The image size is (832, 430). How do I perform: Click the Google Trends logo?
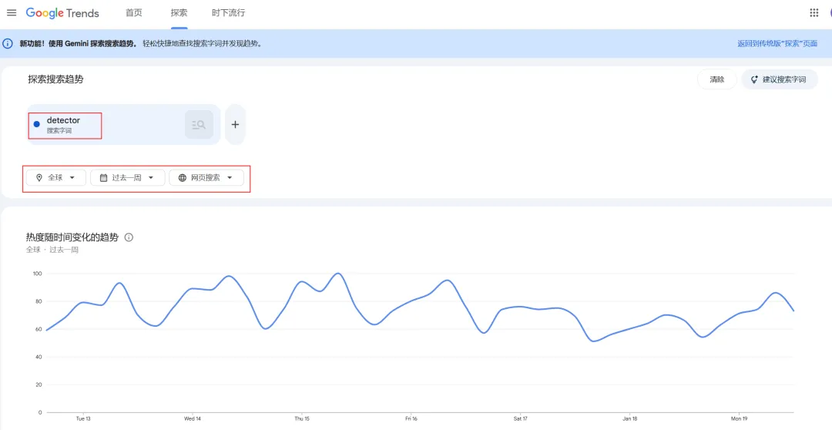pos(62,13)
